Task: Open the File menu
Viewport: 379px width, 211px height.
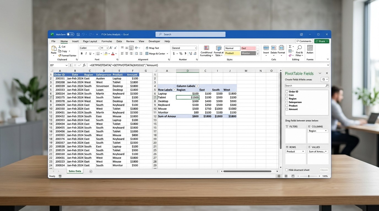Action: [x=53, y=41]
